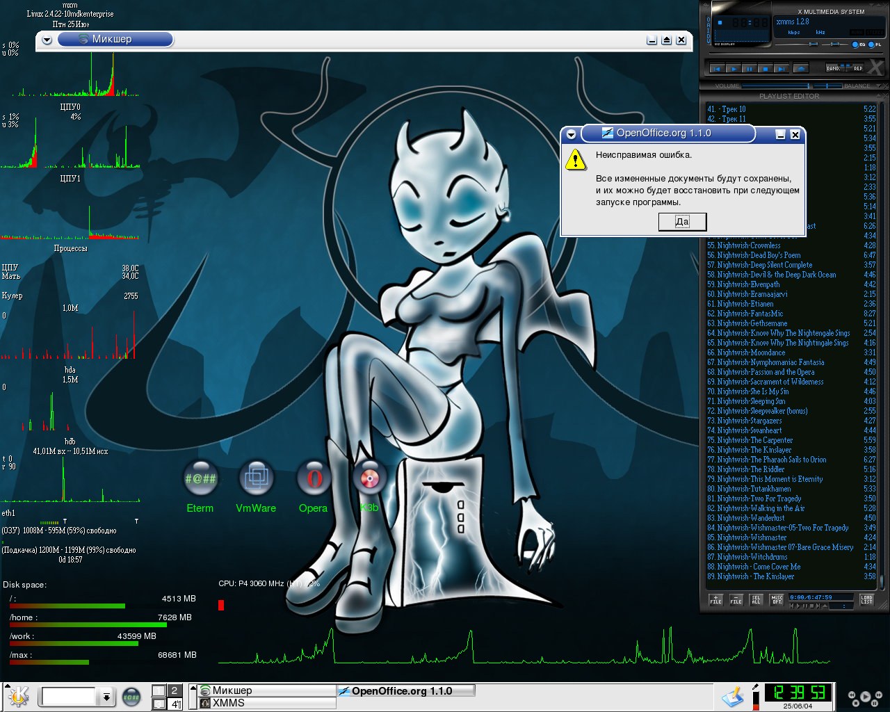Enable random playback with RAND.
This screenshot has height=712, width=890.
tap(834, 68)
